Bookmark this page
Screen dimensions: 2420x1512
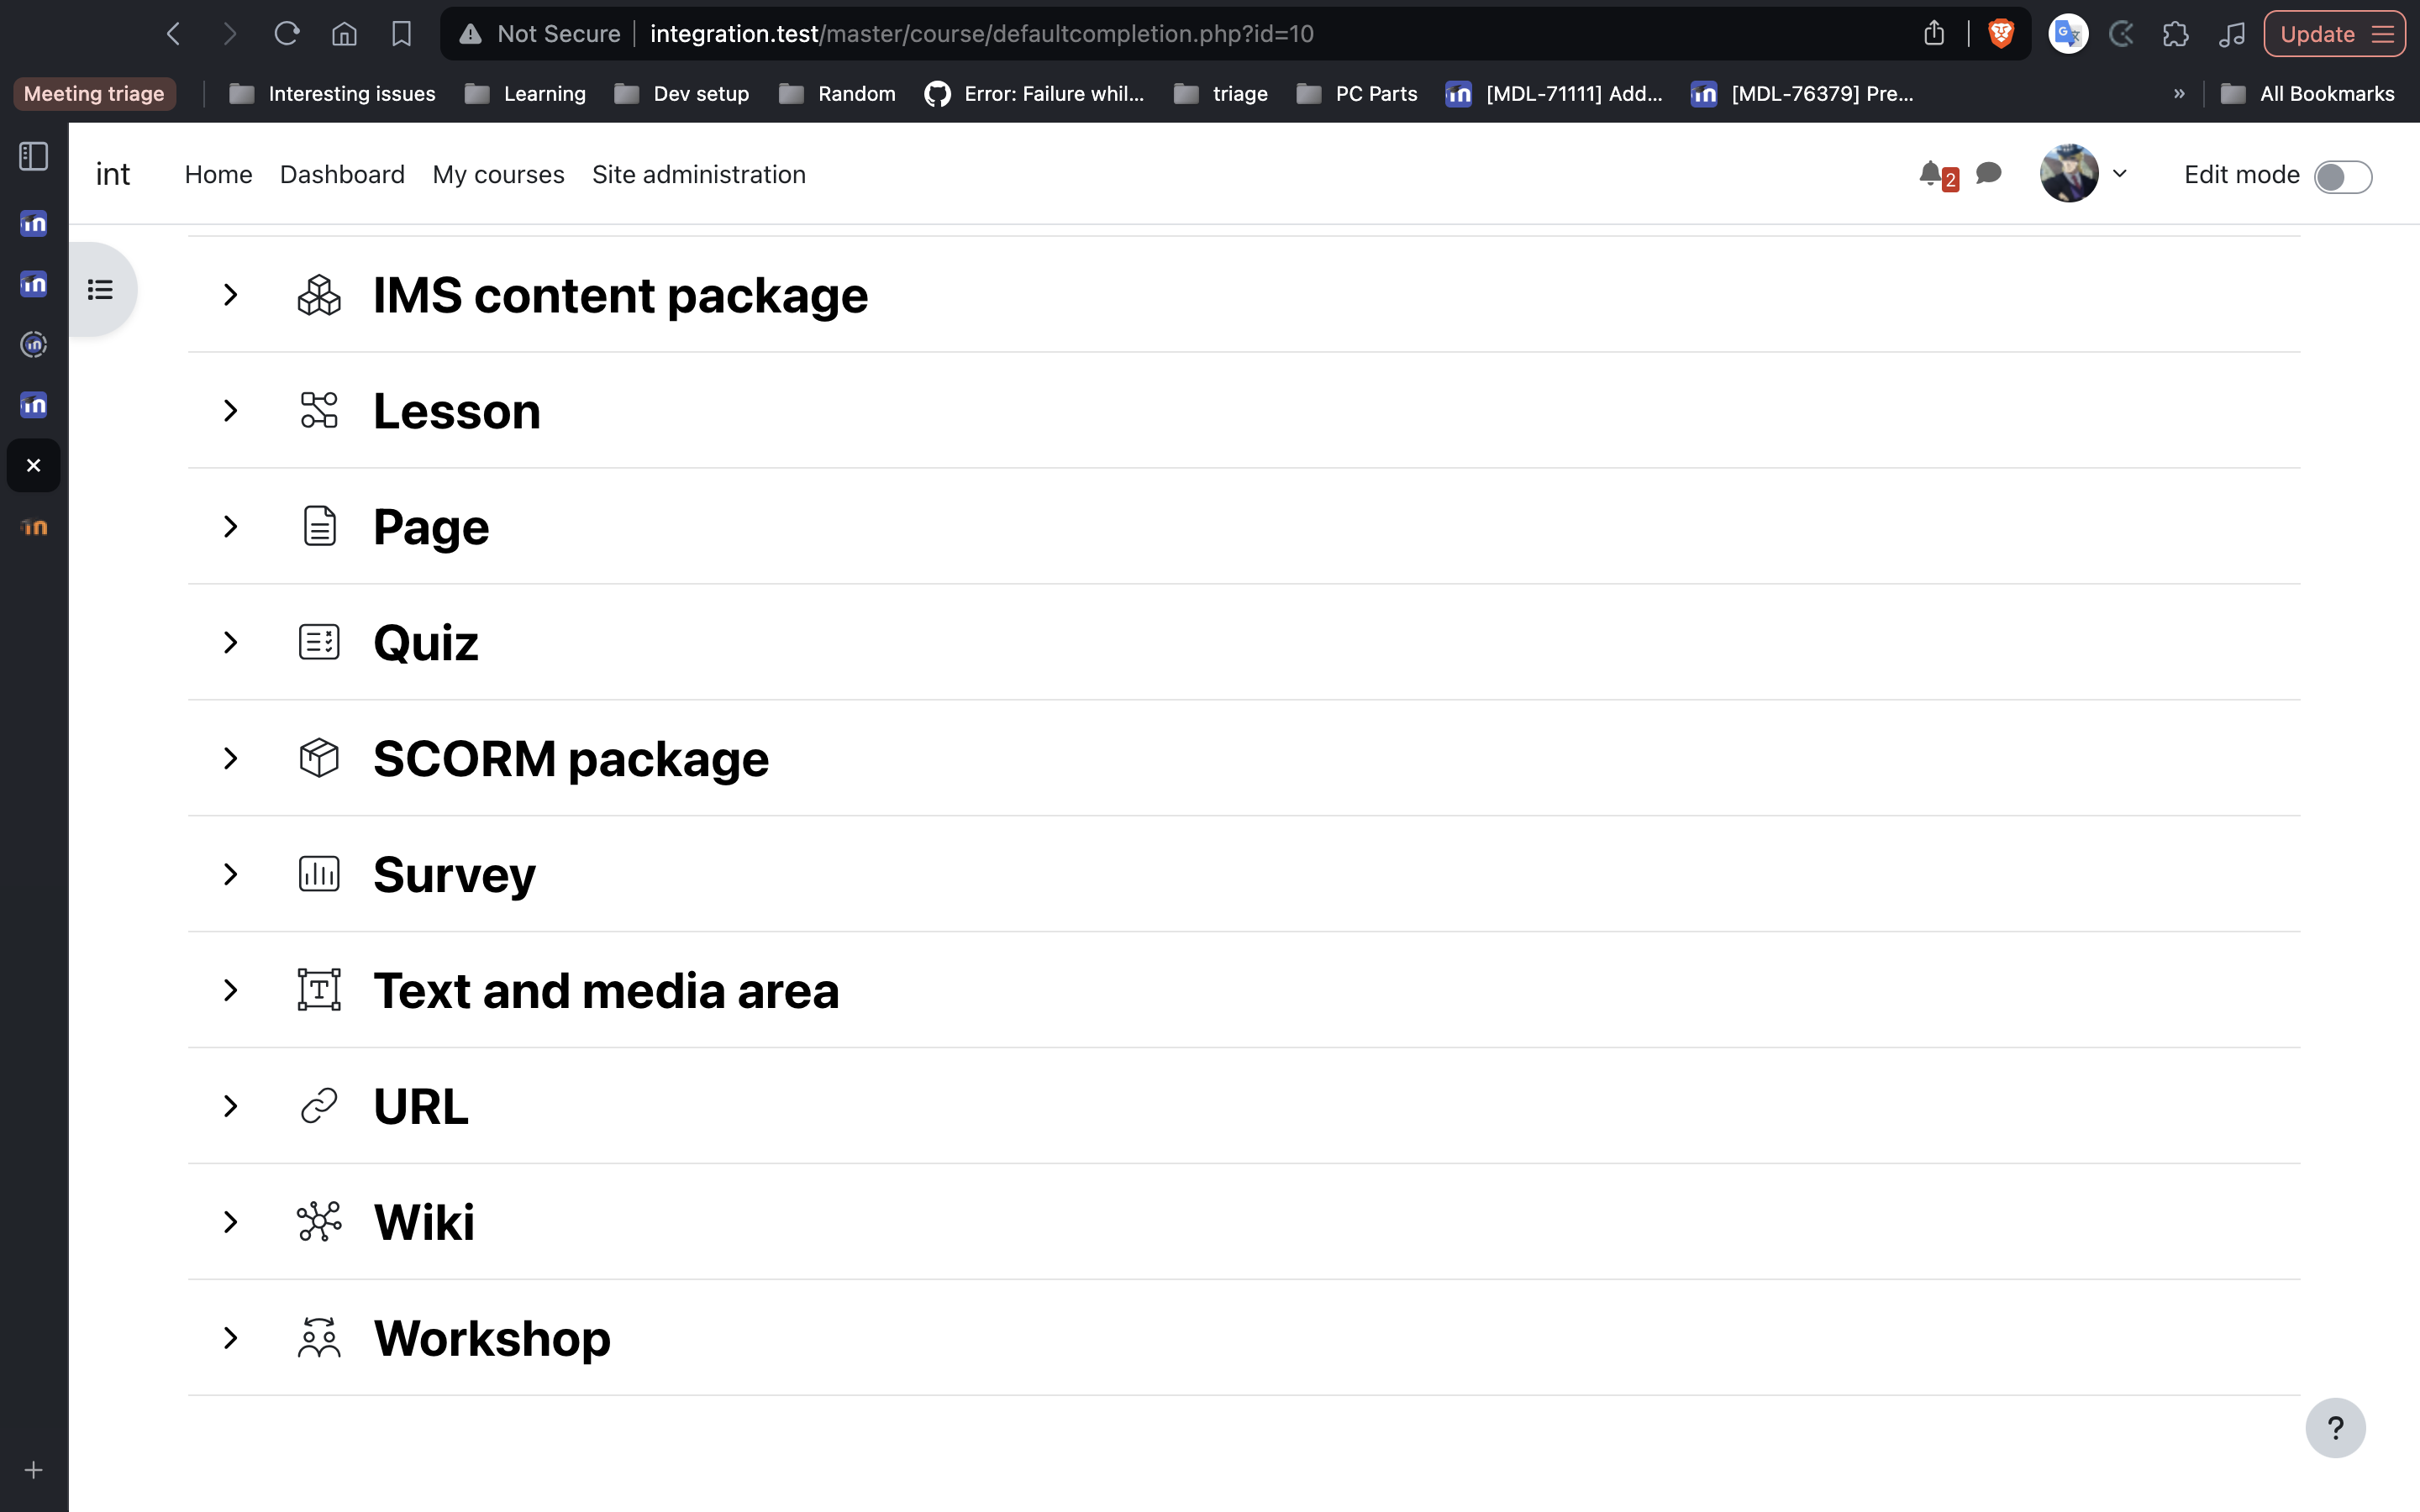pos(401,34)
